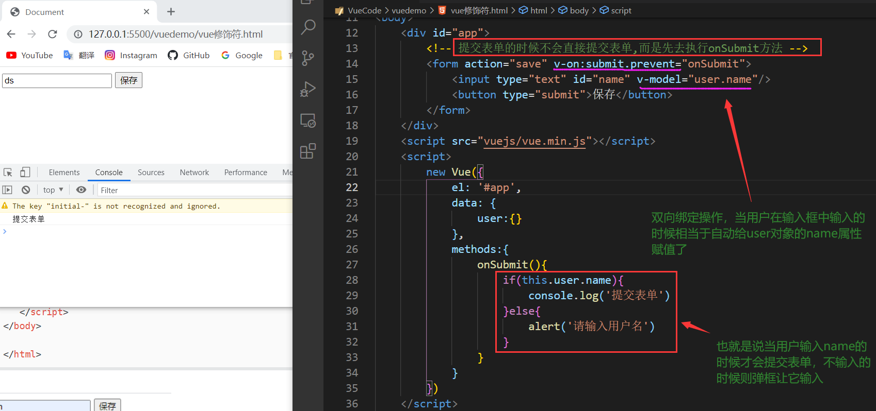This screenshot has width=876, height=411.
Task: Click the el: '#app' code on line 22
Action: (486, 187)
